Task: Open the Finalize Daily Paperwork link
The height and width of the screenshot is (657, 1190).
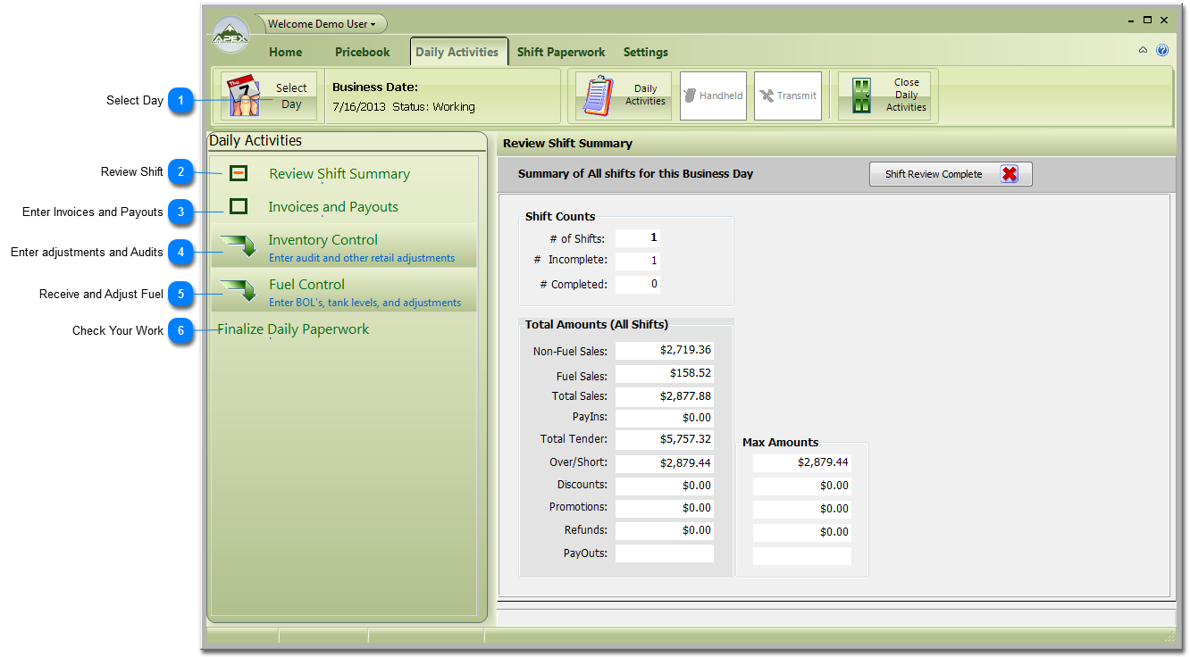Action: click(x=293, y=329)
